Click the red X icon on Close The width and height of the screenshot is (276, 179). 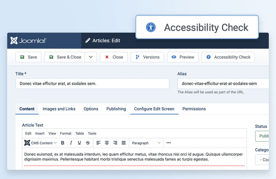pos(107,57)
